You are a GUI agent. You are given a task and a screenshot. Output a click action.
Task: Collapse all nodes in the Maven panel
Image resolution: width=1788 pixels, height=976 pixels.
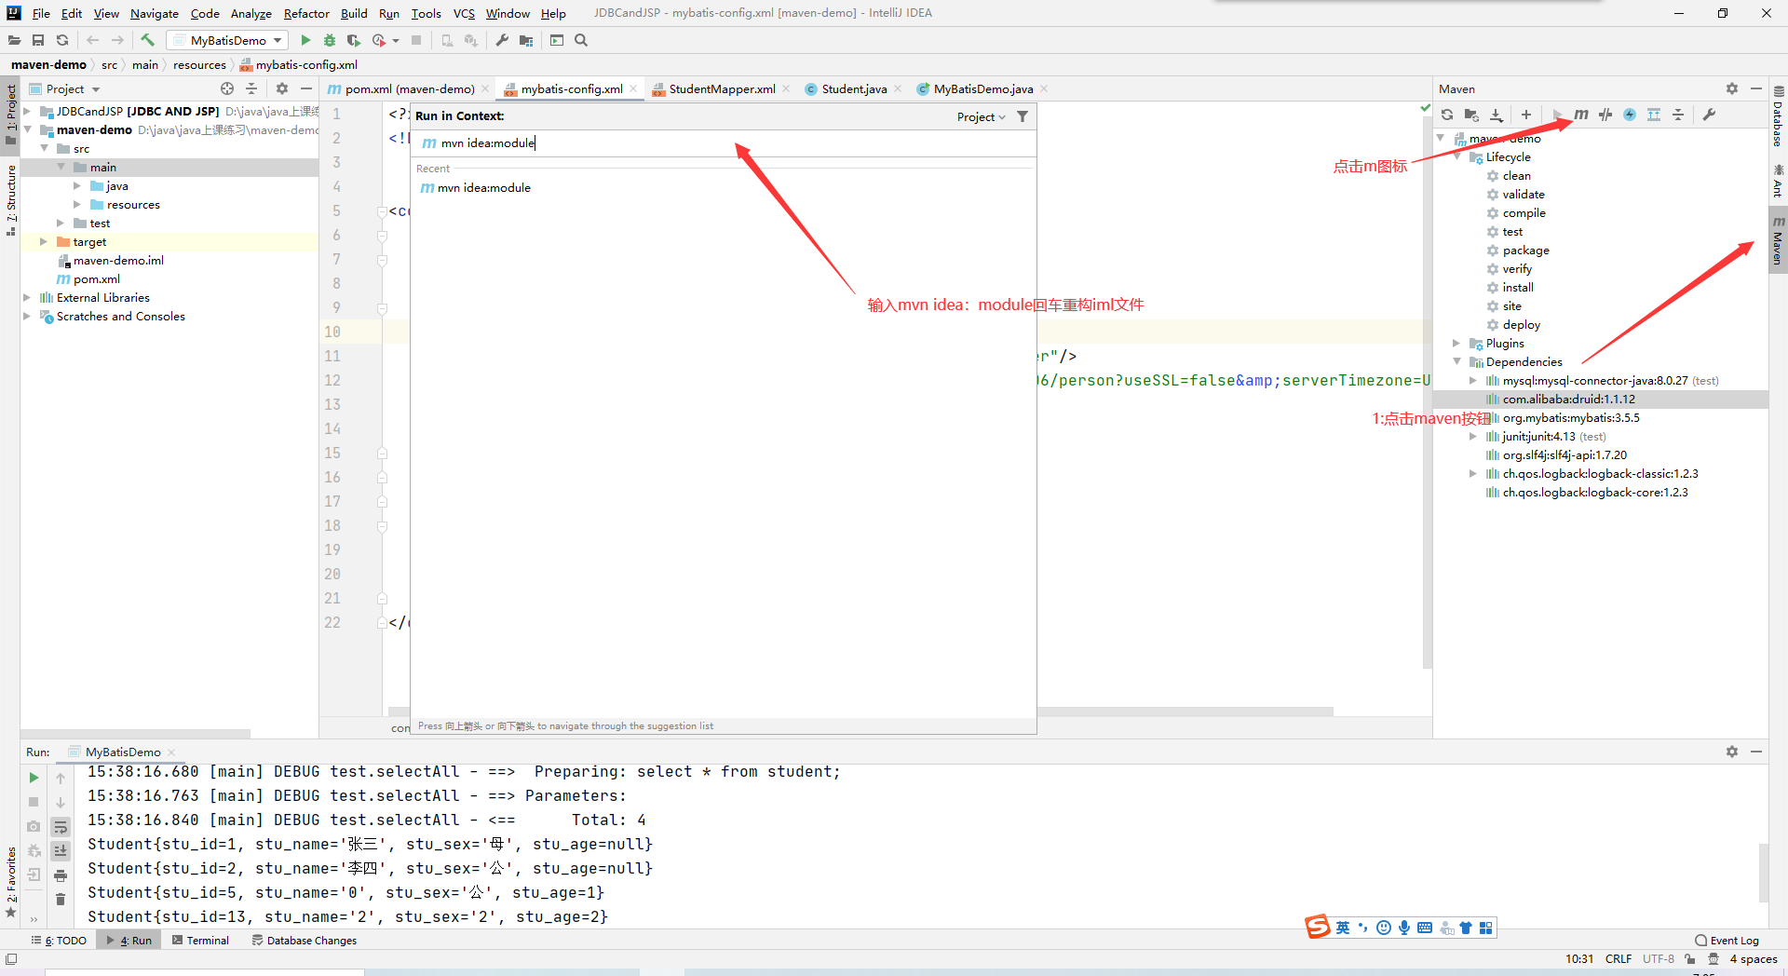coord(1678,115)
